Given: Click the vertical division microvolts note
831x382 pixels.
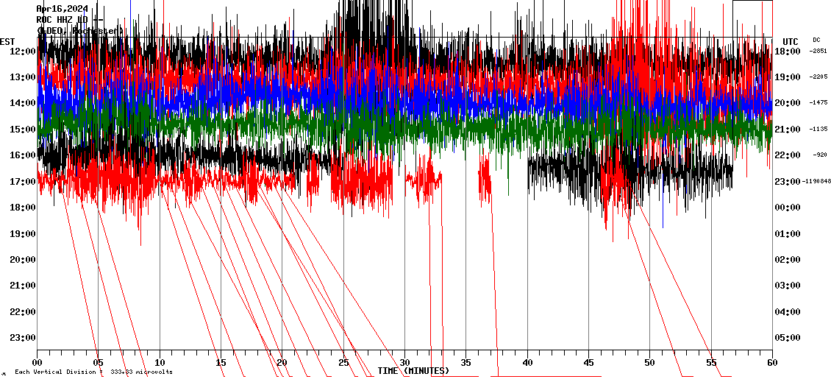Looking at the screenshot, I should pos(93,372).
